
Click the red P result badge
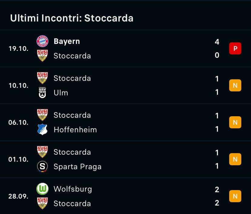[235, 48]
